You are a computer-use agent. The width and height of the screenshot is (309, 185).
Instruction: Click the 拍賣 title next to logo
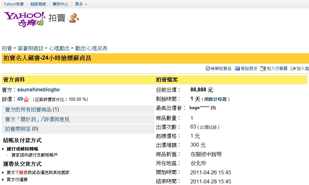57,18
